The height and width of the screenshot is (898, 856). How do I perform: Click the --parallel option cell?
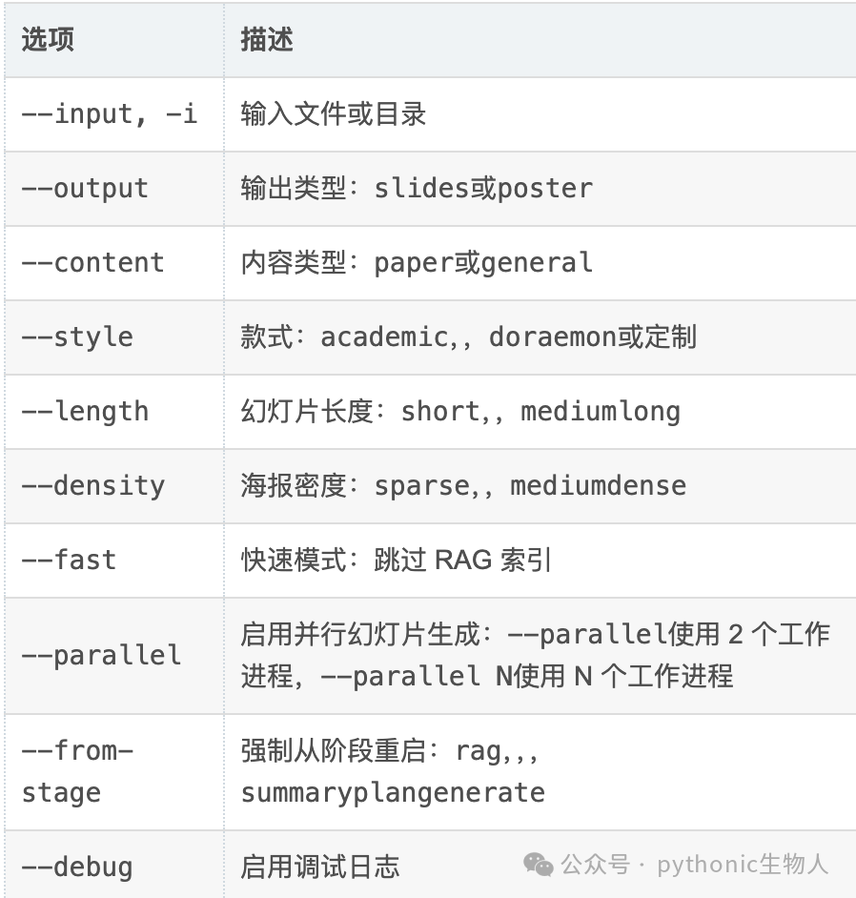[114, 656]
